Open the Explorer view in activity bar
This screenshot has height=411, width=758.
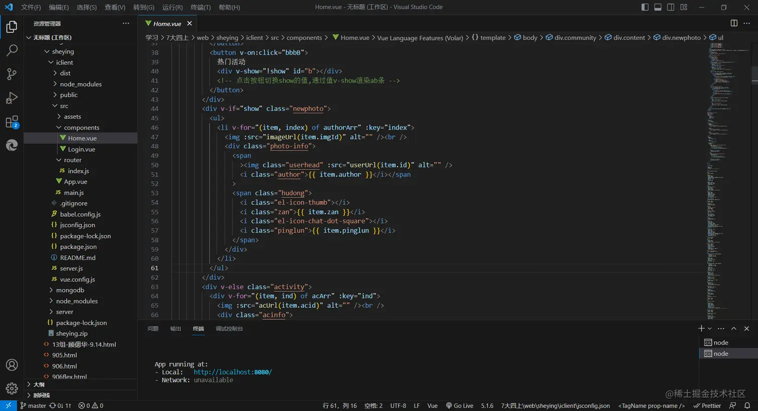(12, 27)
